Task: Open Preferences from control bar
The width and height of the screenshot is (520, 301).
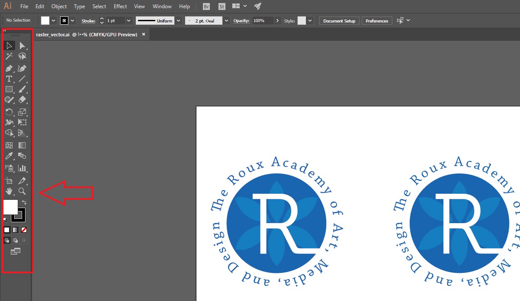Action: (377, 21)
